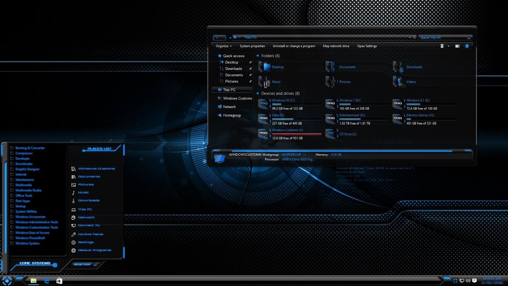Click the refresh icon in address bar
Screen dimensions: 508x286
point(415,37)
